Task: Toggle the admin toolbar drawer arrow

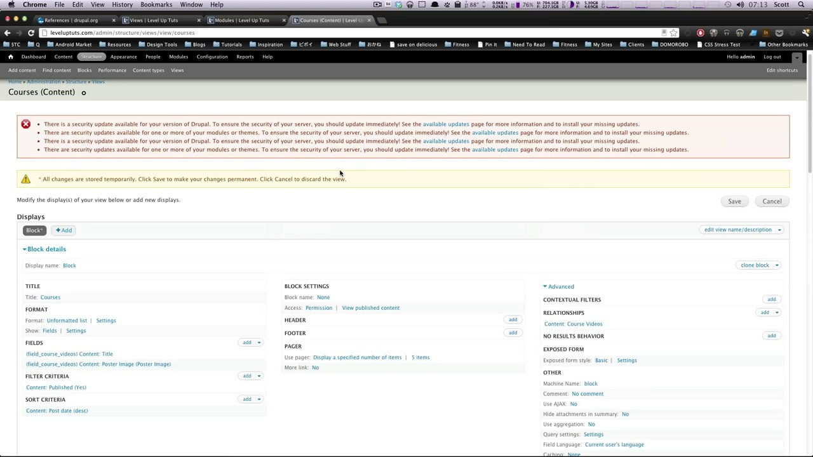Action: [796, 57]
